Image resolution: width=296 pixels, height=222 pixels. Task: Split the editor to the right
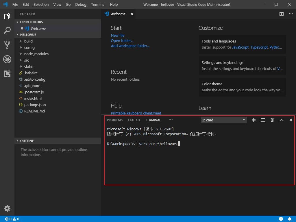(282, 14)
